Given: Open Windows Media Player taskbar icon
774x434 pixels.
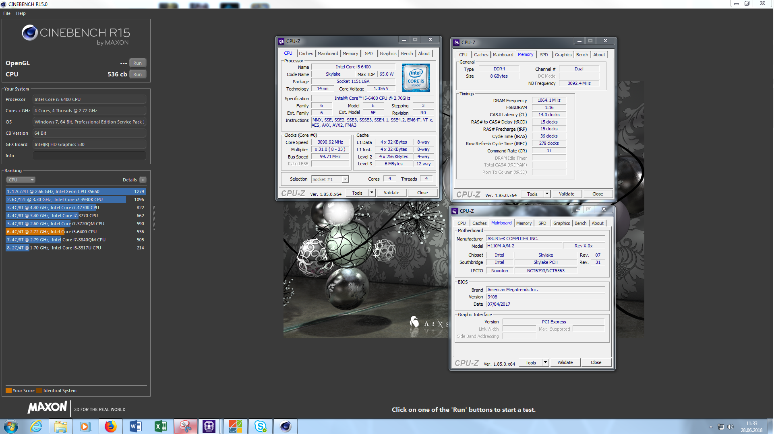Looking at the screenshot, I should point(85,426).
